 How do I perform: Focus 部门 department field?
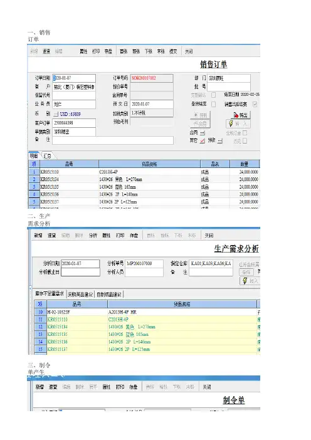[229, 78]
